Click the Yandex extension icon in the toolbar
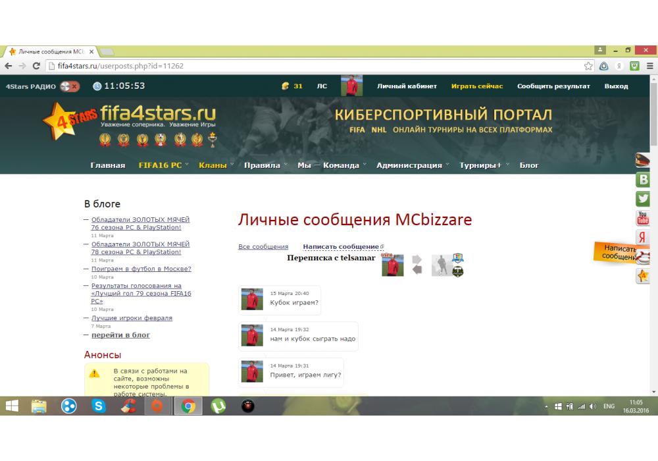The height and width of the screenshot is (461, 658). pyautogui.click(x=619, y=66)
